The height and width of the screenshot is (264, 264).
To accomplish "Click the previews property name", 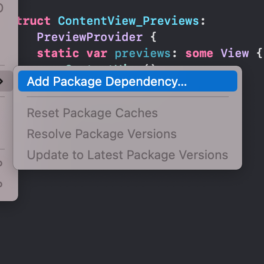I will (x=142, y=53).
